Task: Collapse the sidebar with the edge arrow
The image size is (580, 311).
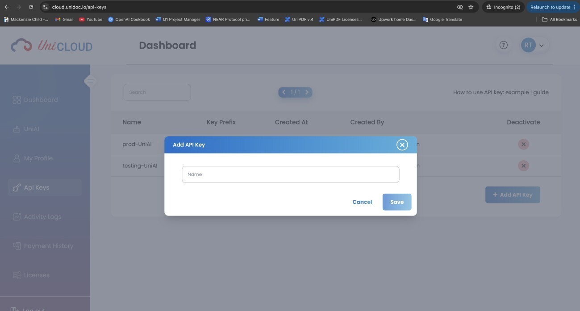Action: [x=90, y=81]
